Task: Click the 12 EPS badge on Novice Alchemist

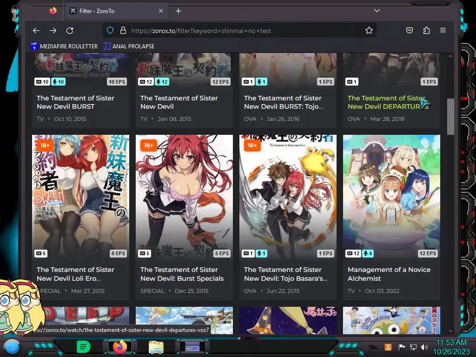Action: tap(428, 253)
